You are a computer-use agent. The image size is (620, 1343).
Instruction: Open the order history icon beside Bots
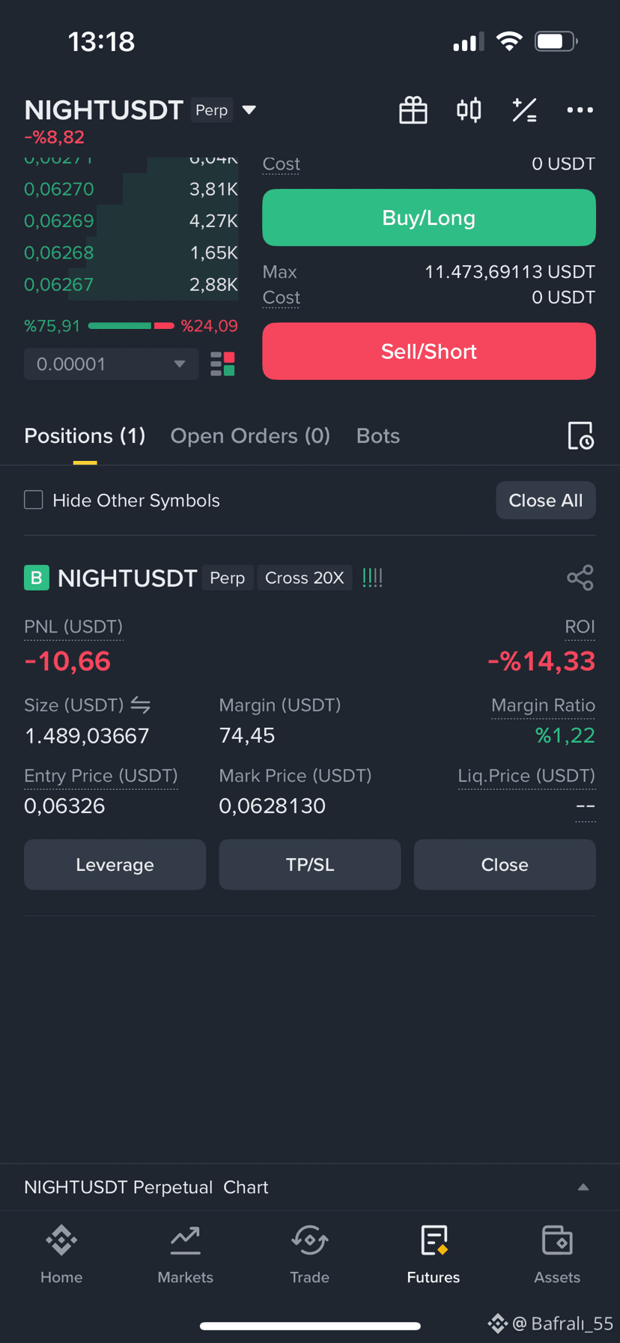click(x=580, y=435)
